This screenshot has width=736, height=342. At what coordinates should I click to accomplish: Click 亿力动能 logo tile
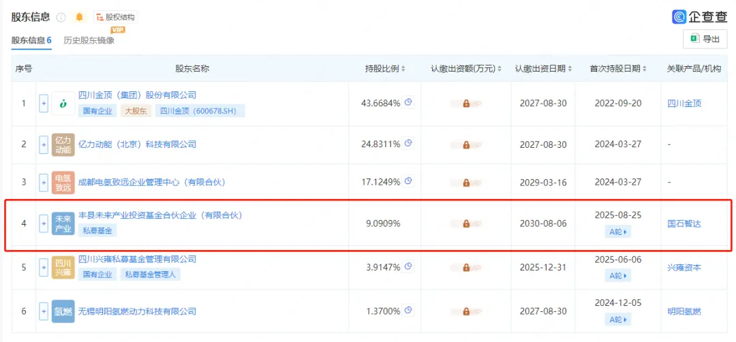63,144
